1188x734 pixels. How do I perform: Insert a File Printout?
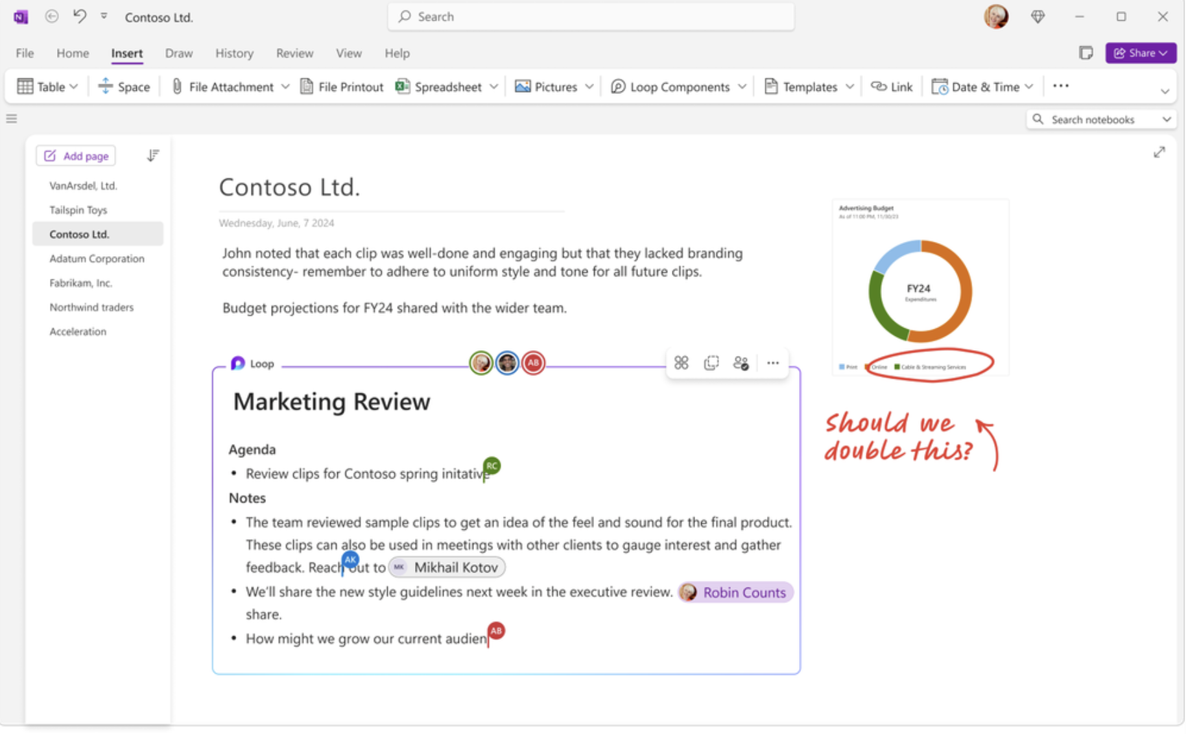pyautogui.click(x=342, y=86)
